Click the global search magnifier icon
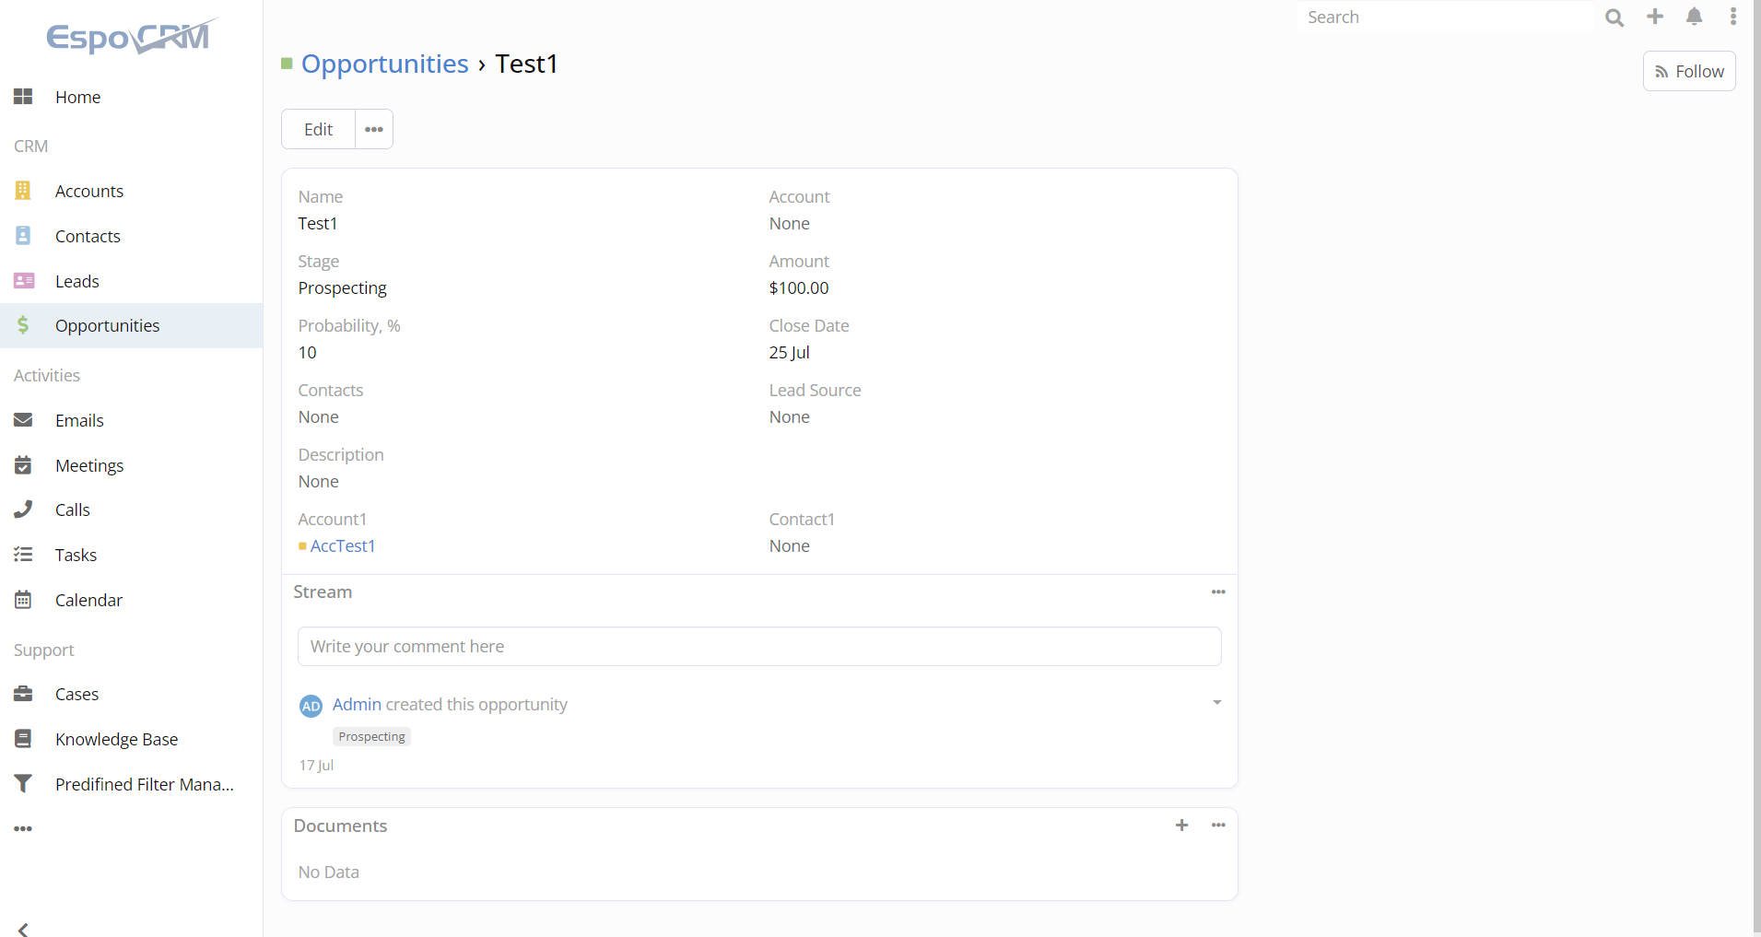Viewport: 1761px width, 937px height. [x=1614, y=18]
